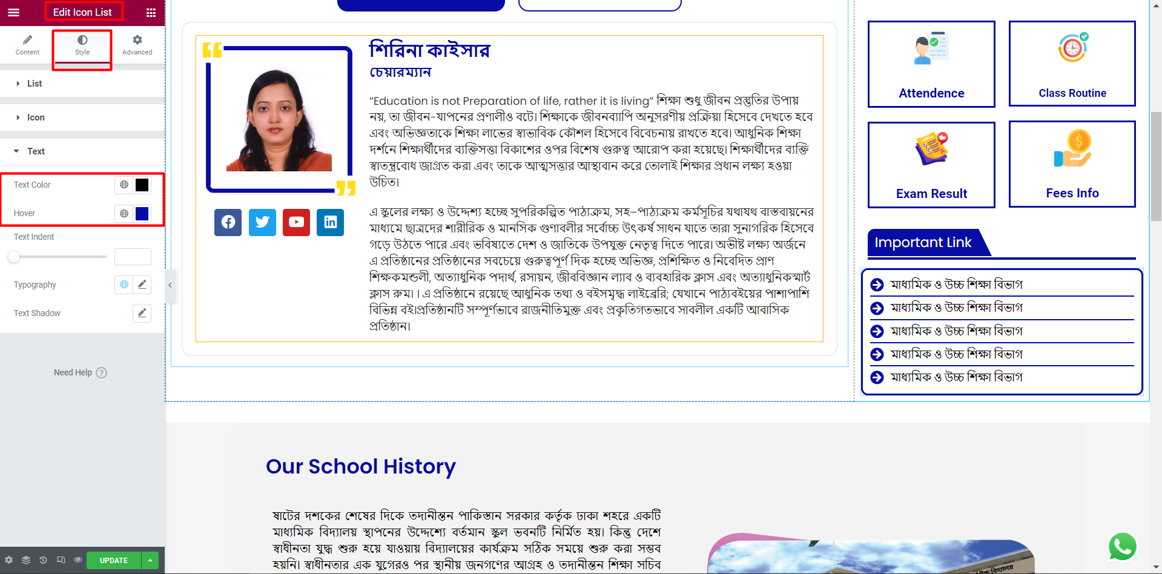The height and width of the screenshot is (574, 1162).
Task: Open the WhatsApp chat bubble
Action: pyautogui.click(x=1122, y=546)
